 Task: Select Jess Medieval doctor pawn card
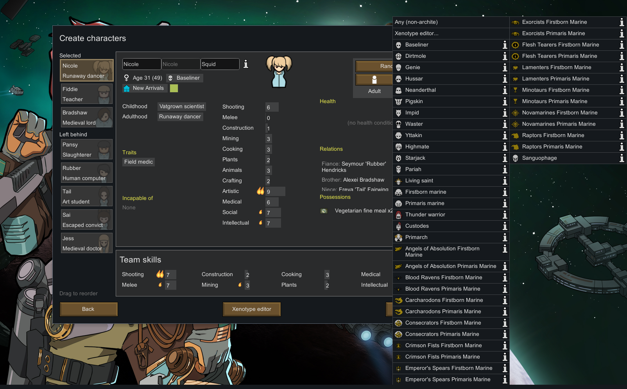pos(87,243)
